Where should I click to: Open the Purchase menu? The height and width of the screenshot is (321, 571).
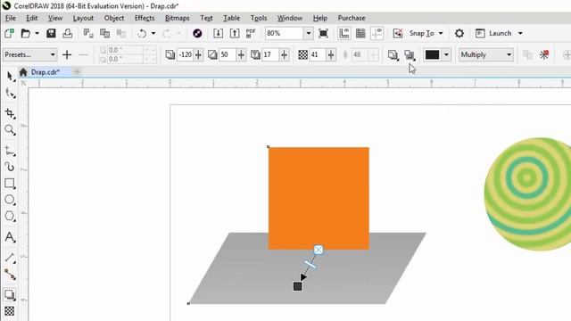351,18
